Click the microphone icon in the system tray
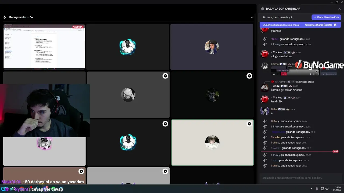This screenshot has width=344, height=193. 317,189
